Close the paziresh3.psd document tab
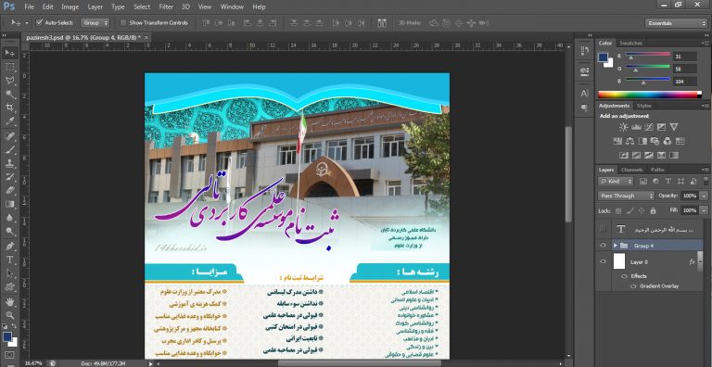The height and width of the screenshot is (367, 712). (x=147, y=38)
